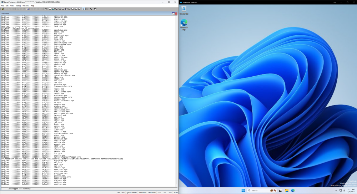Open the Watch window toolbar icon
The image size is (357, 194).
tap(53, 9)
